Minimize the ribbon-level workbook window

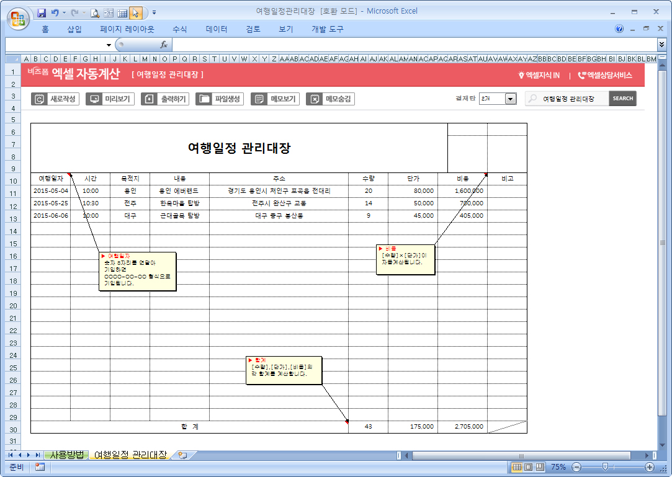[632, 29]
